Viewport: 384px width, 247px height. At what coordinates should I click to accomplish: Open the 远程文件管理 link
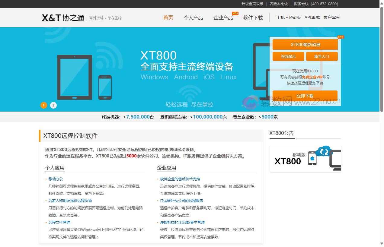pos(59,222)
